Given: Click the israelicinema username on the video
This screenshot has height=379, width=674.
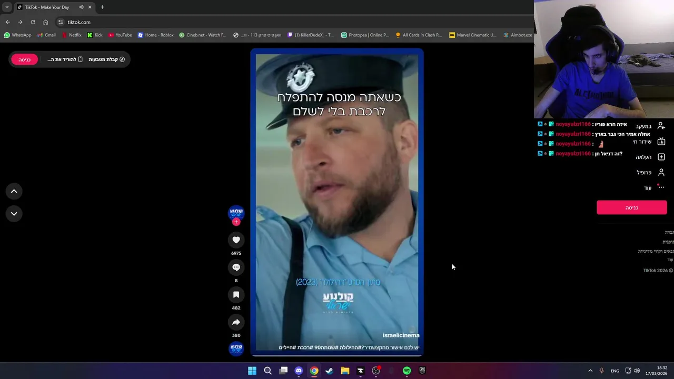Looking at the screenshot, I should tap(401, 335).
